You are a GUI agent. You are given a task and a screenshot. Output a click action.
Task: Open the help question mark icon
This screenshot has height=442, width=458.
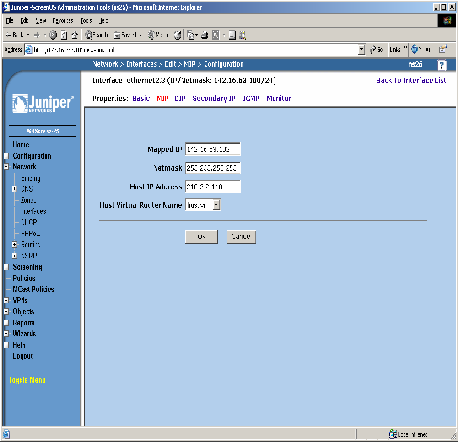pos(442,65)
